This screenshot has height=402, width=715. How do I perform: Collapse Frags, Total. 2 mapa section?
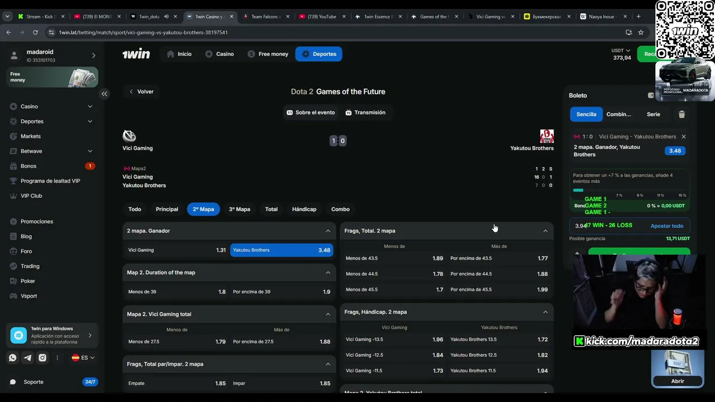pos(545,231)
